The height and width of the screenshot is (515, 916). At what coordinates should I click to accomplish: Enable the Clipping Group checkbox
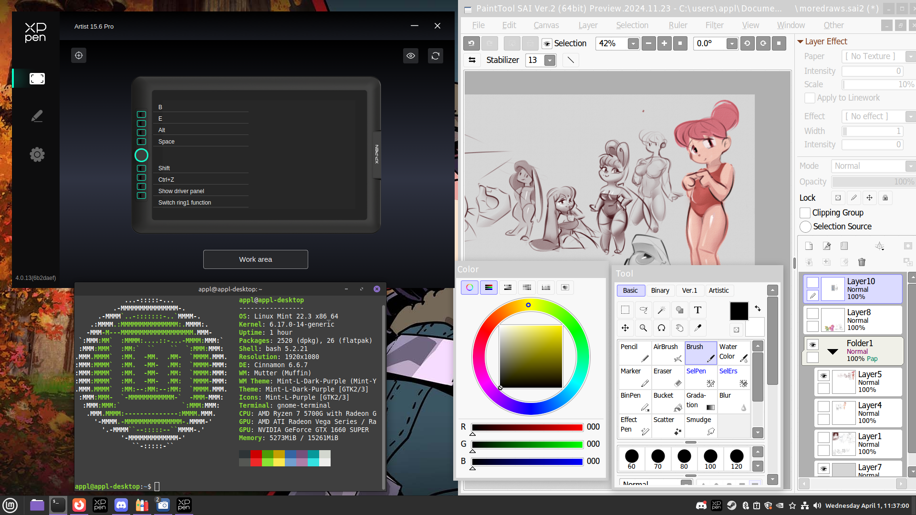[805, 213]
